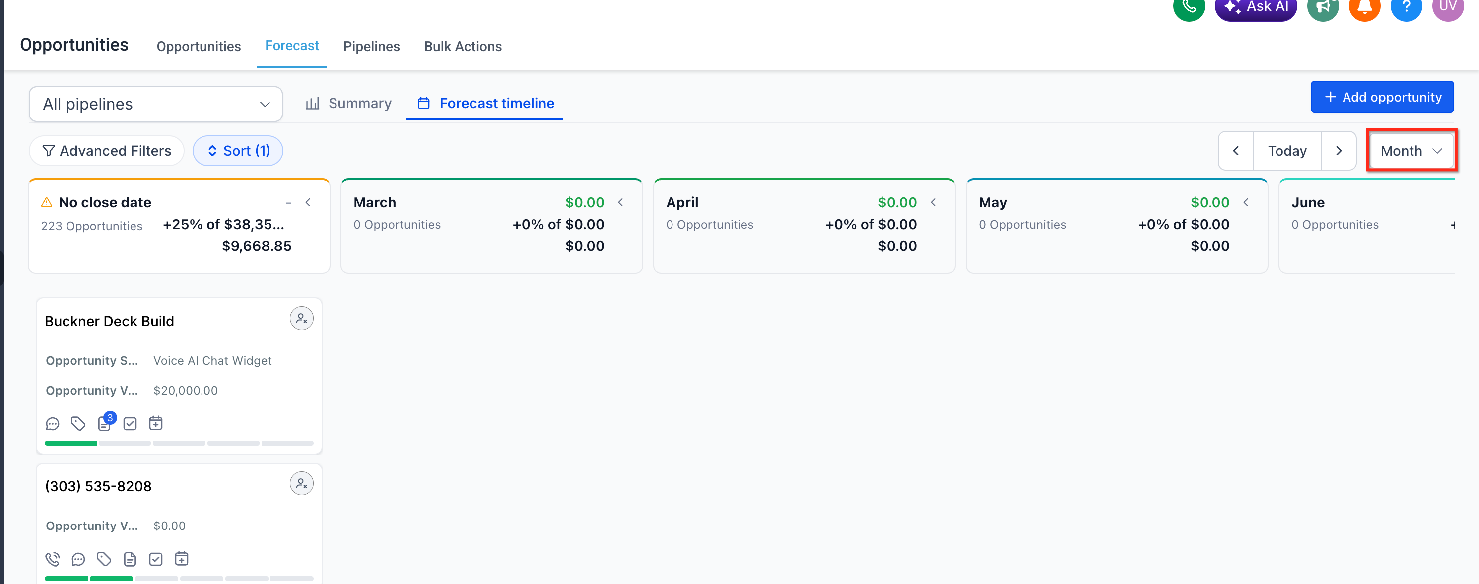Collapse the No close date column

[308, 202]
